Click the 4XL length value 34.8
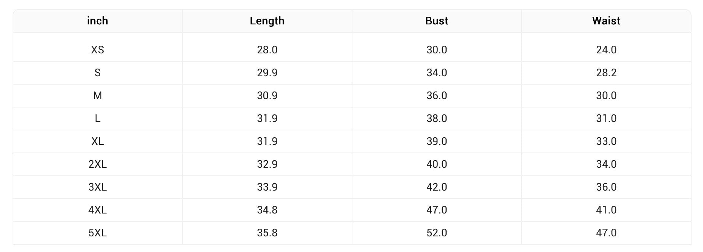Screen dimensions: 703x252 tap(267, 210)
